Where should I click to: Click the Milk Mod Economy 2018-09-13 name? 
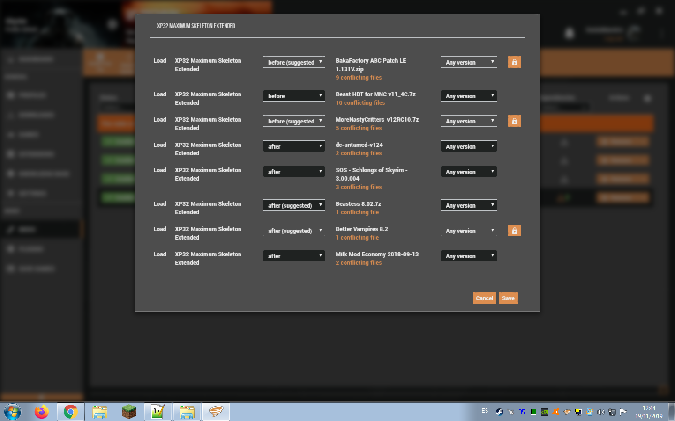(x=377, y=254)
